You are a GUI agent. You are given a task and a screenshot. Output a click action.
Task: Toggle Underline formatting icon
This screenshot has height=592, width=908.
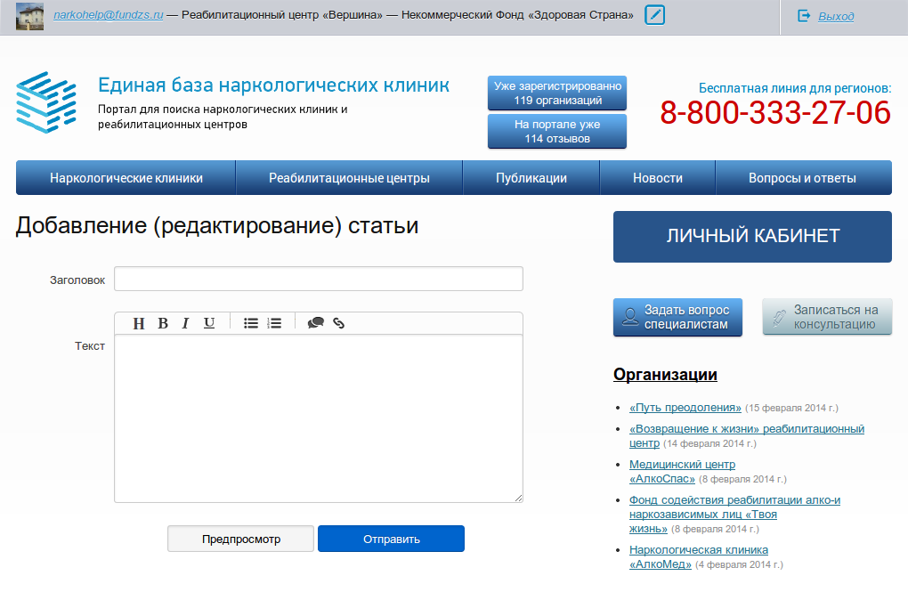209,323
